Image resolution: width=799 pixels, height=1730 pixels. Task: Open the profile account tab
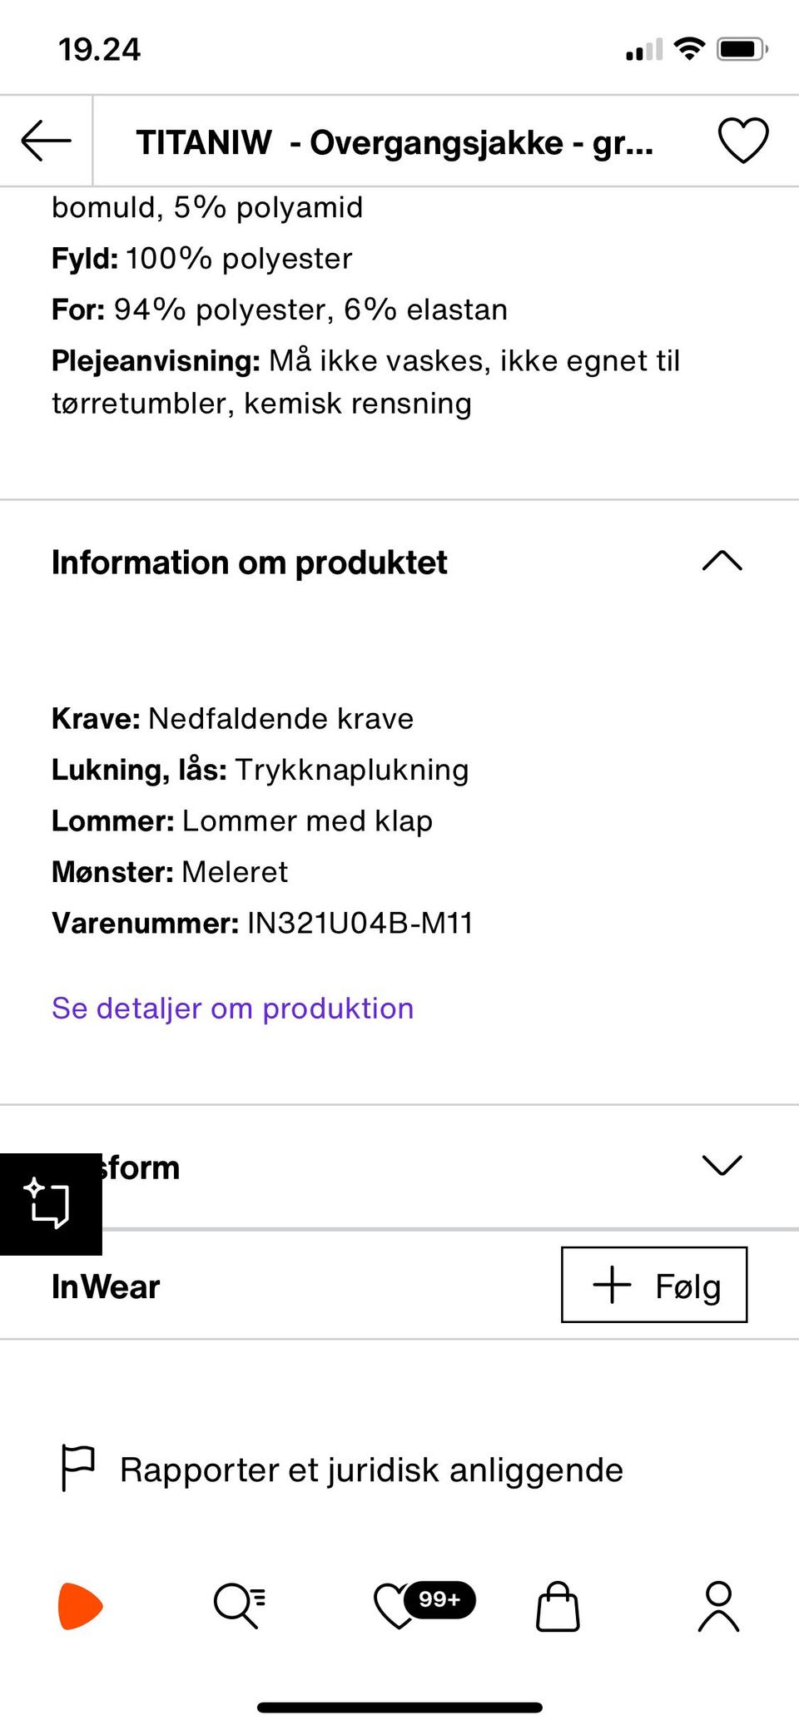(x=718, y=1606)
